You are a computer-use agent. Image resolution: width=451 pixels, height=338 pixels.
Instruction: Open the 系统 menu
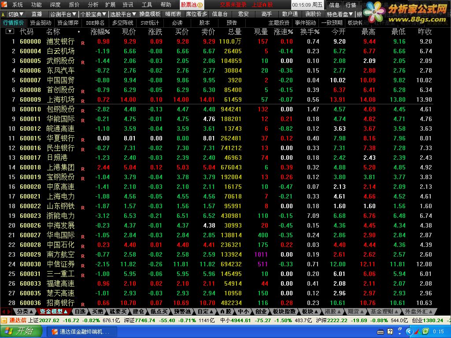(18, 4)
